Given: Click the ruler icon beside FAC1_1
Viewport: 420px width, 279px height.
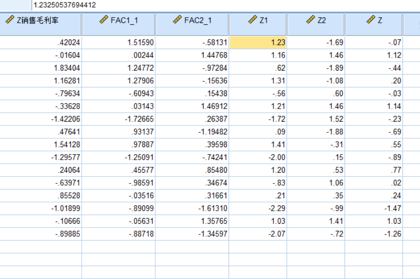Looking at the screenshot, I should (x=104, y=19).
